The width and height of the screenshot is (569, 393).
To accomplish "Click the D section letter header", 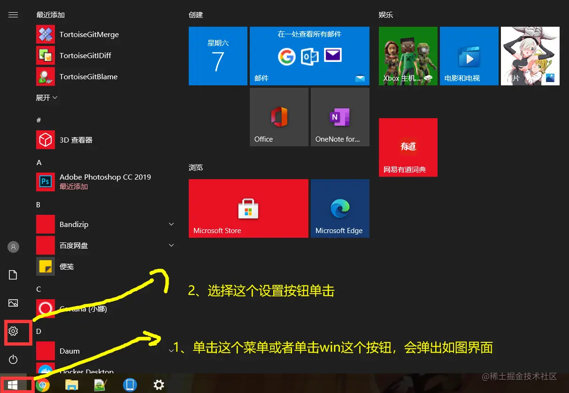I will coord(39,331).
